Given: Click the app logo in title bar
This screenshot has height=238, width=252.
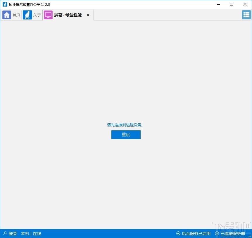Looking at the screenshot, I should (x=5, y=4).
